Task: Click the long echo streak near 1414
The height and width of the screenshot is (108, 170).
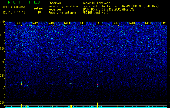Action: (x=72, y=83)
